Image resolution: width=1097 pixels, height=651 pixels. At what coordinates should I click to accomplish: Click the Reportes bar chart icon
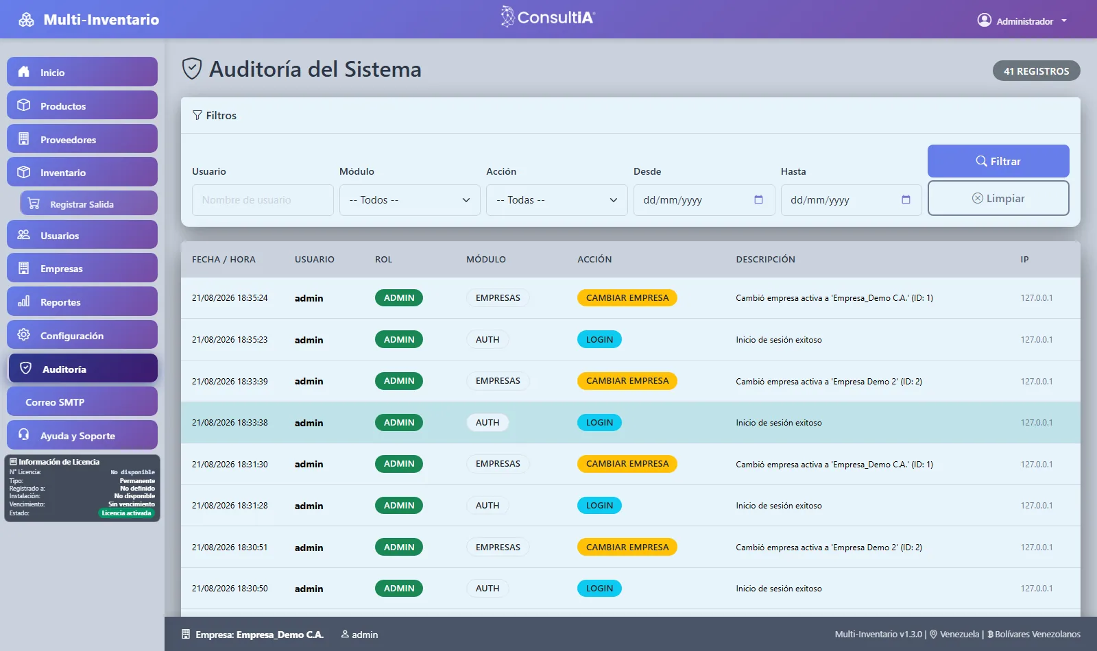tap(24, 302)
